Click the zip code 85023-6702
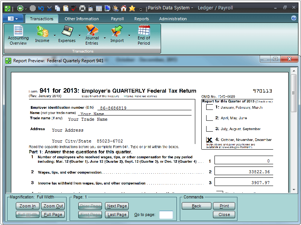This screenshot has height=225, width=301. tap(110, 141)
